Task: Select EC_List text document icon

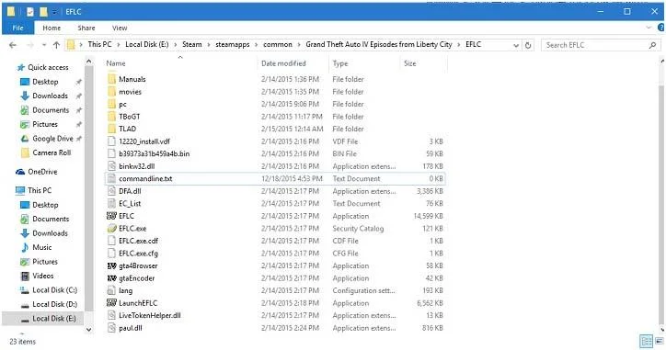Action: click(x=111, y=204)
